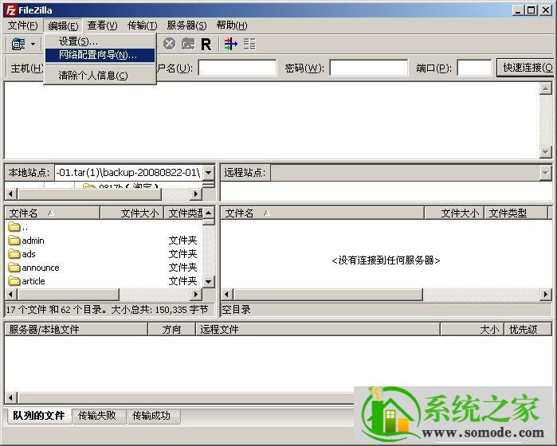Expand the 远程站点 path dropdown

coord(545,173)
